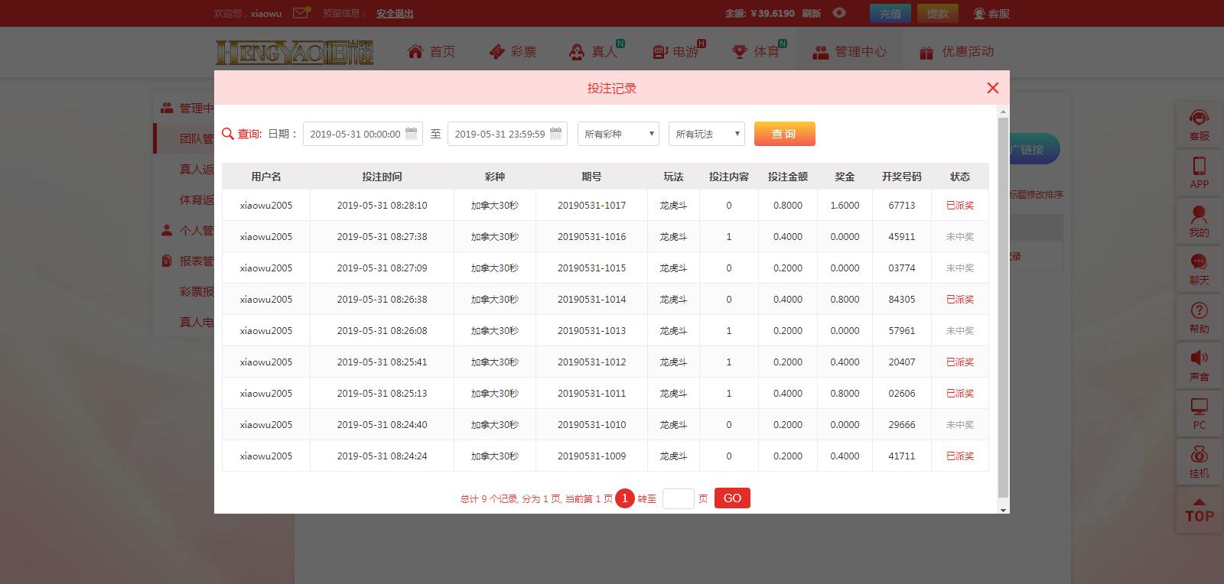Select period 20190531-1017 cell

pos(591,206)
